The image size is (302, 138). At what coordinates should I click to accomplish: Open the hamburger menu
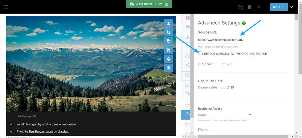(6, 7)
